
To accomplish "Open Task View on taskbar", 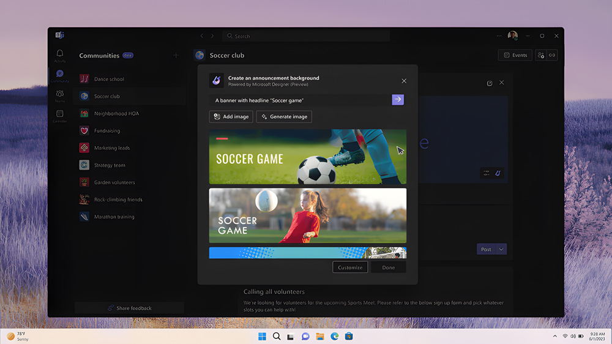I will 290,336.
